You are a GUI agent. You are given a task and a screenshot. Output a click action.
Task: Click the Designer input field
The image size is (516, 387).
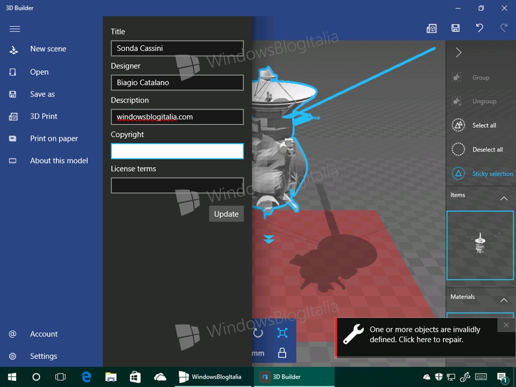coord(177,83)
